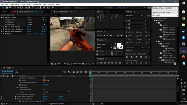The height and width of the screenshot is (105, 187).
Task: Select the Type tool
Action: click(x=33, y=8)
